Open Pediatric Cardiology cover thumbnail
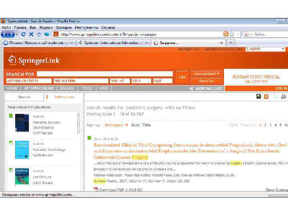Image resolution: width=288 pixels, height=216 pixels. [x=22, y=150]
